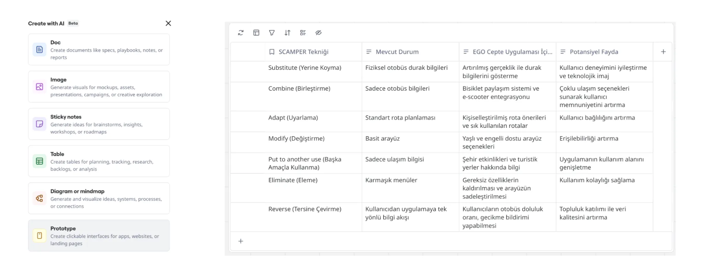This screenshot has width=702, height=277.
Task: Select the Sticky notes option
Action: (99, 124)
